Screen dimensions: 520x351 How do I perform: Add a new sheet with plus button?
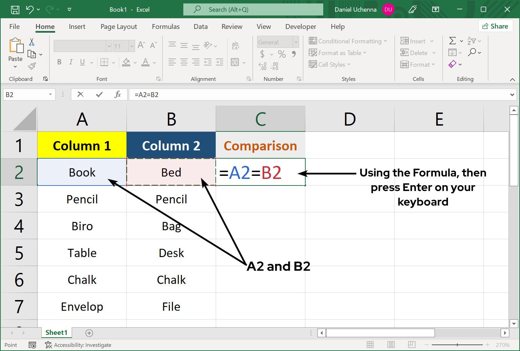(x=89, y=333)
